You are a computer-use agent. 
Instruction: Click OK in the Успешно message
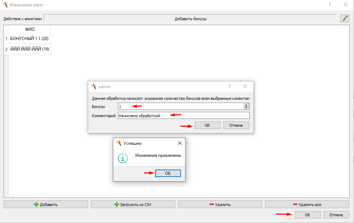(168, 173)
